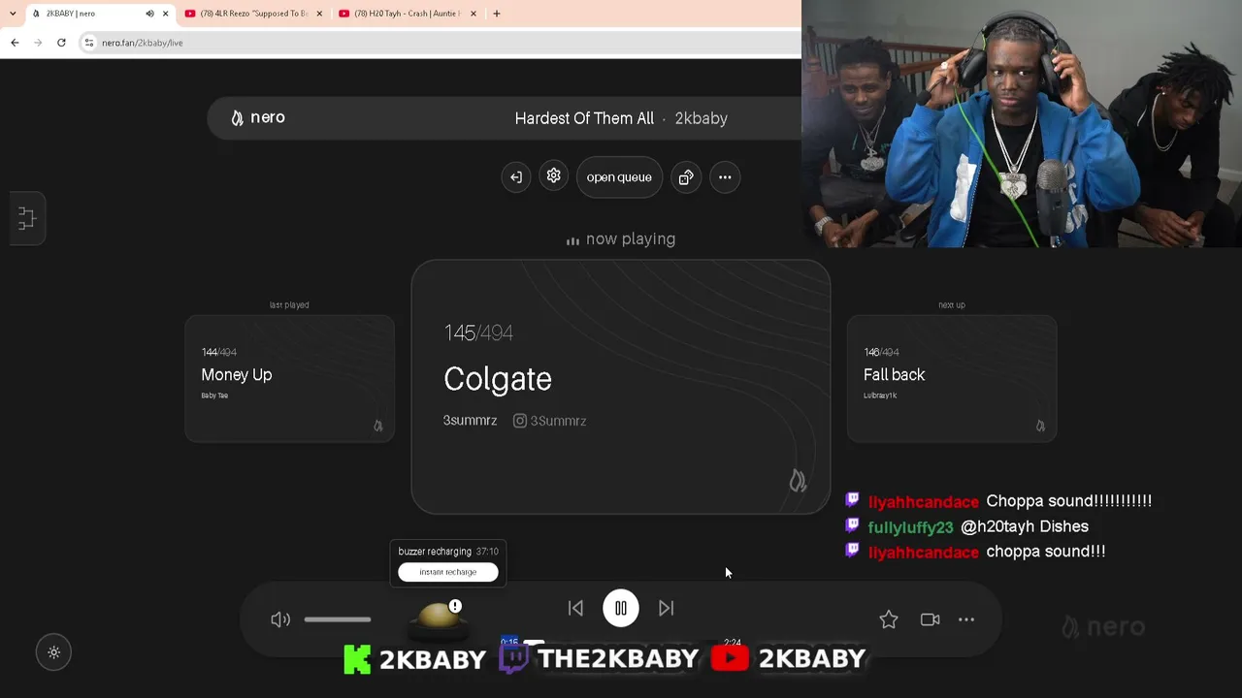Pause the current song
The height and width of the screenshot is (698, 1242).
tap(621, 608)
